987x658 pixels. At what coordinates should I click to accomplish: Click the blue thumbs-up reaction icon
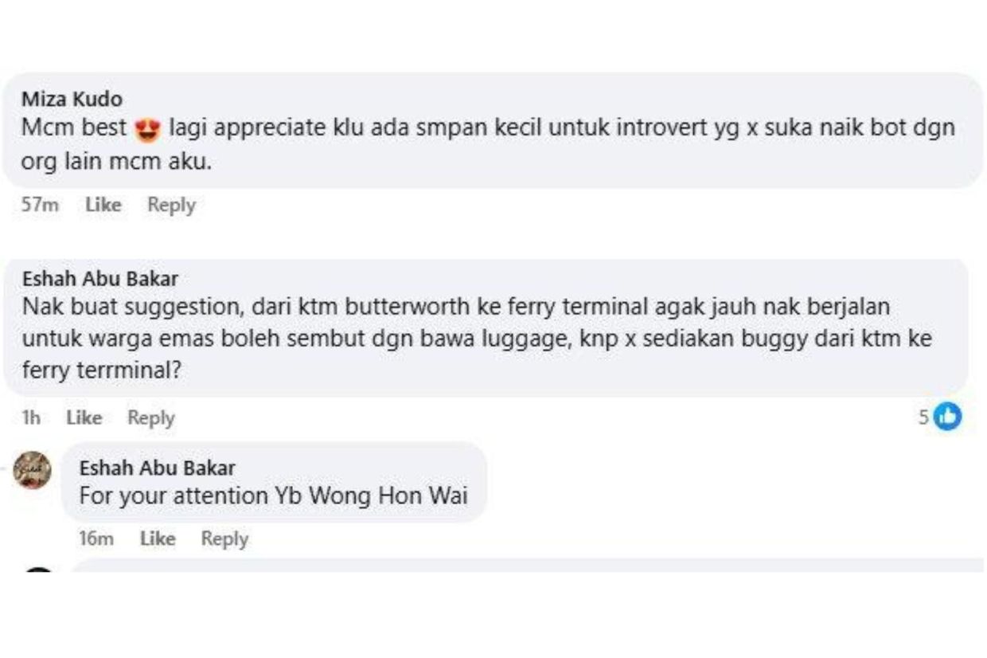click(x=947, y=416)
